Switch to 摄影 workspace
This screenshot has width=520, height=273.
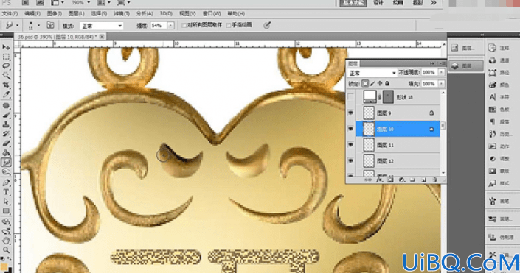[418, 3]
